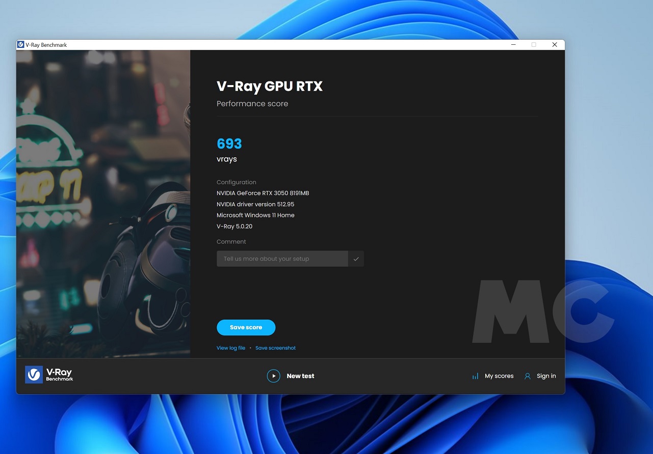Go to My scores text label
The width and height of the screenshot is (653, 454).
click(499, 376)
